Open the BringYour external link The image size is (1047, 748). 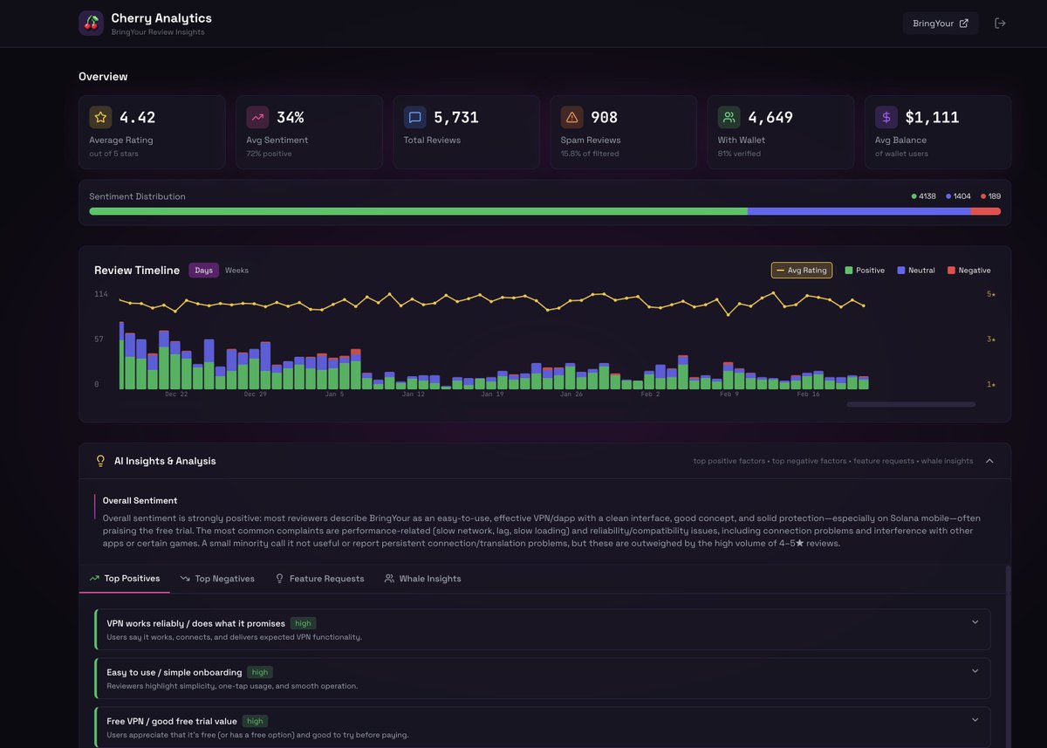coord(941,23)
